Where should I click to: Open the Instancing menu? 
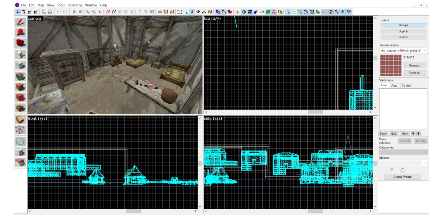[75, 5]
